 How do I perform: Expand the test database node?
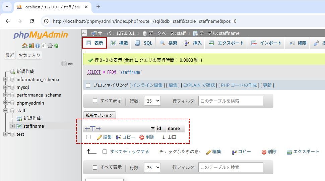pyautogui.click(x=6, y=134)
